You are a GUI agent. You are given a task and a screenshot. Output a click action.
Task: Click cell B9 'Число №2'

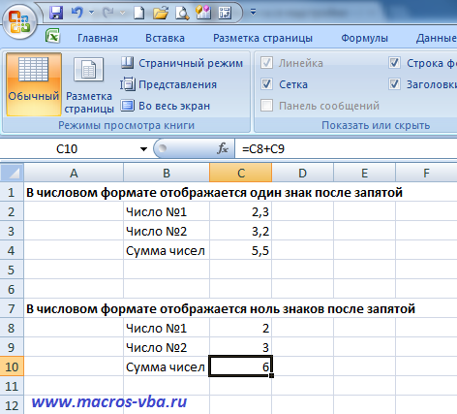[167, 348]
